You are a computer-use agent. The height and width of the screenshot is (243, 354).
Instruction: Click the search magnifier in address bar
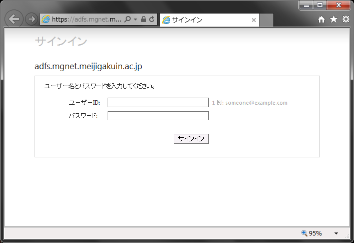(128, 19)
